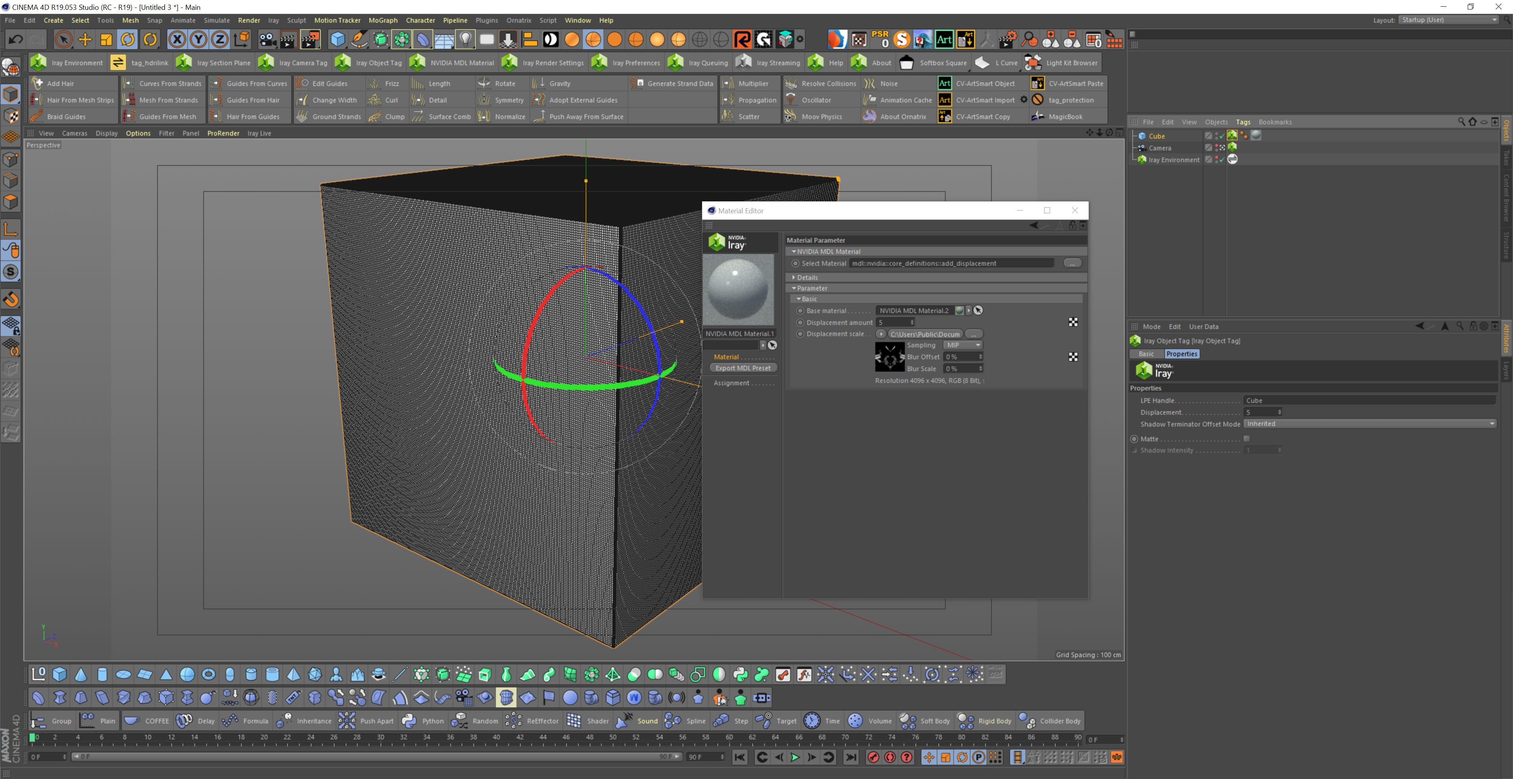Click the Iray Object Tag icon
This screenshot has height=779, width=1513.
[x=343, y=62]
